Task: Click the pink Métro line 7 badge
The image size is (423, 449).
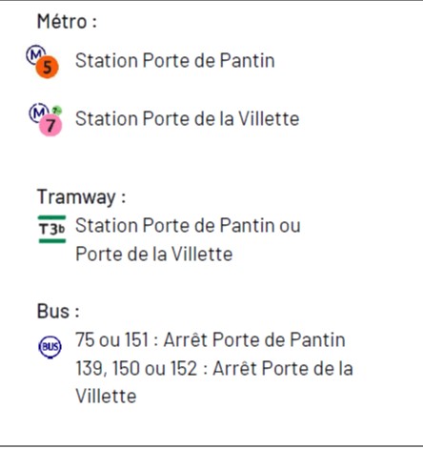Action: coord(50,126)
